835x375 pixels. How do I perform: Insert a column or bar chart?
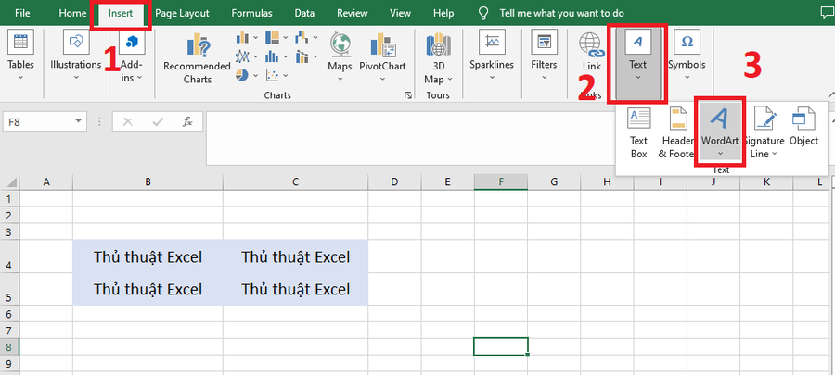pos(242,37)
